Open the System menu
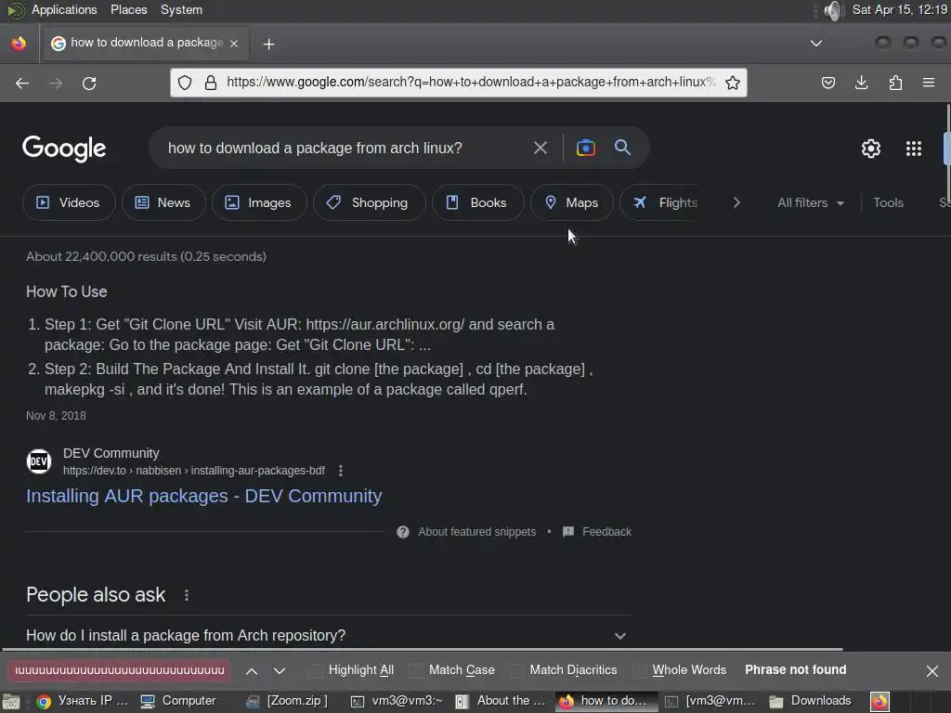Screen dimensions: 951x713 tap(181, 9)
